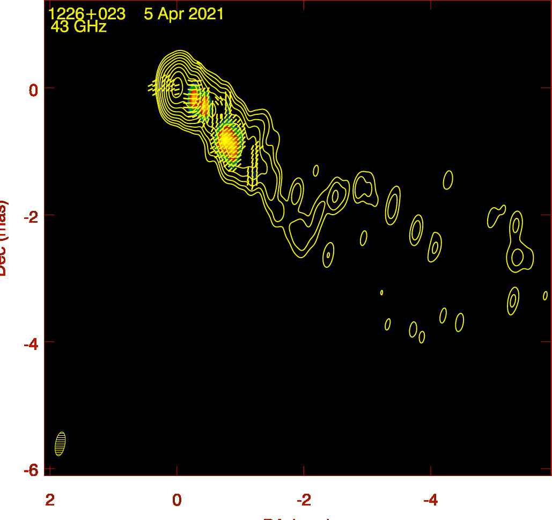The image size is (552, 520).
Task: Click the isolated small contour above x=-4
Action: [448, 180]
